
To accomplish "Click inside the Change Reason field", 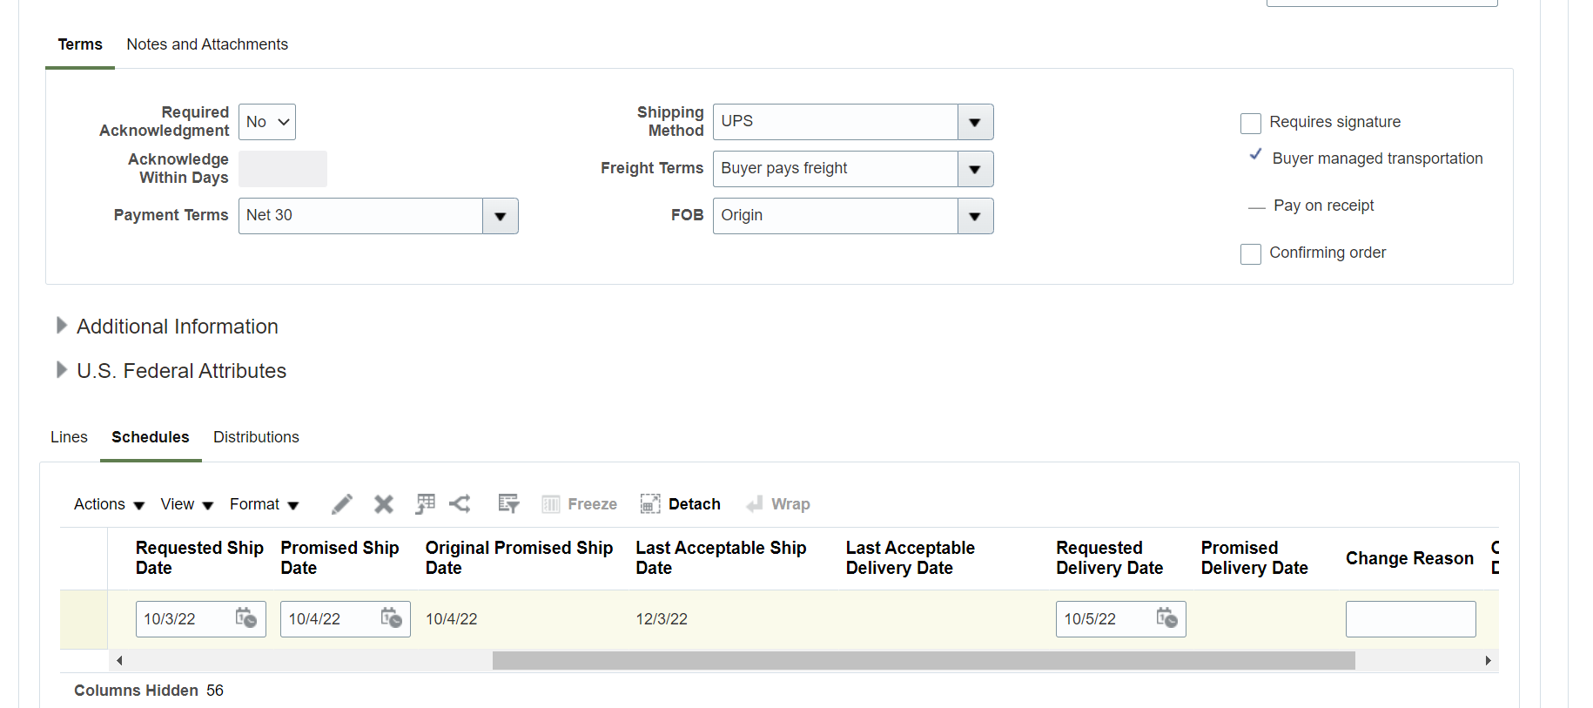I will [1410, 618].
